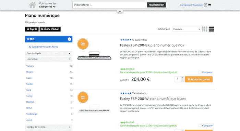Viewport: 240px width, 131px height.
Task: Click the 204,00 € price
Action: click(x=140, y=79)
